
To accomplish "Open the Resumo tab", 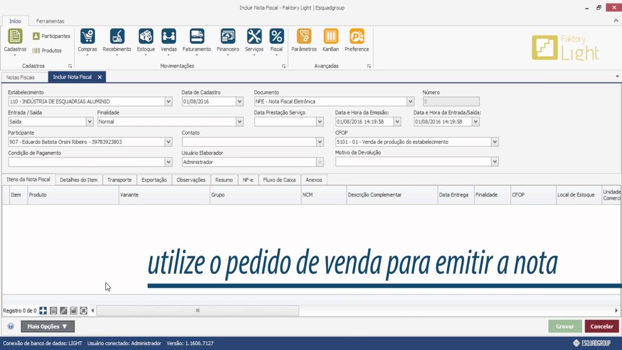I will (224, 180).
